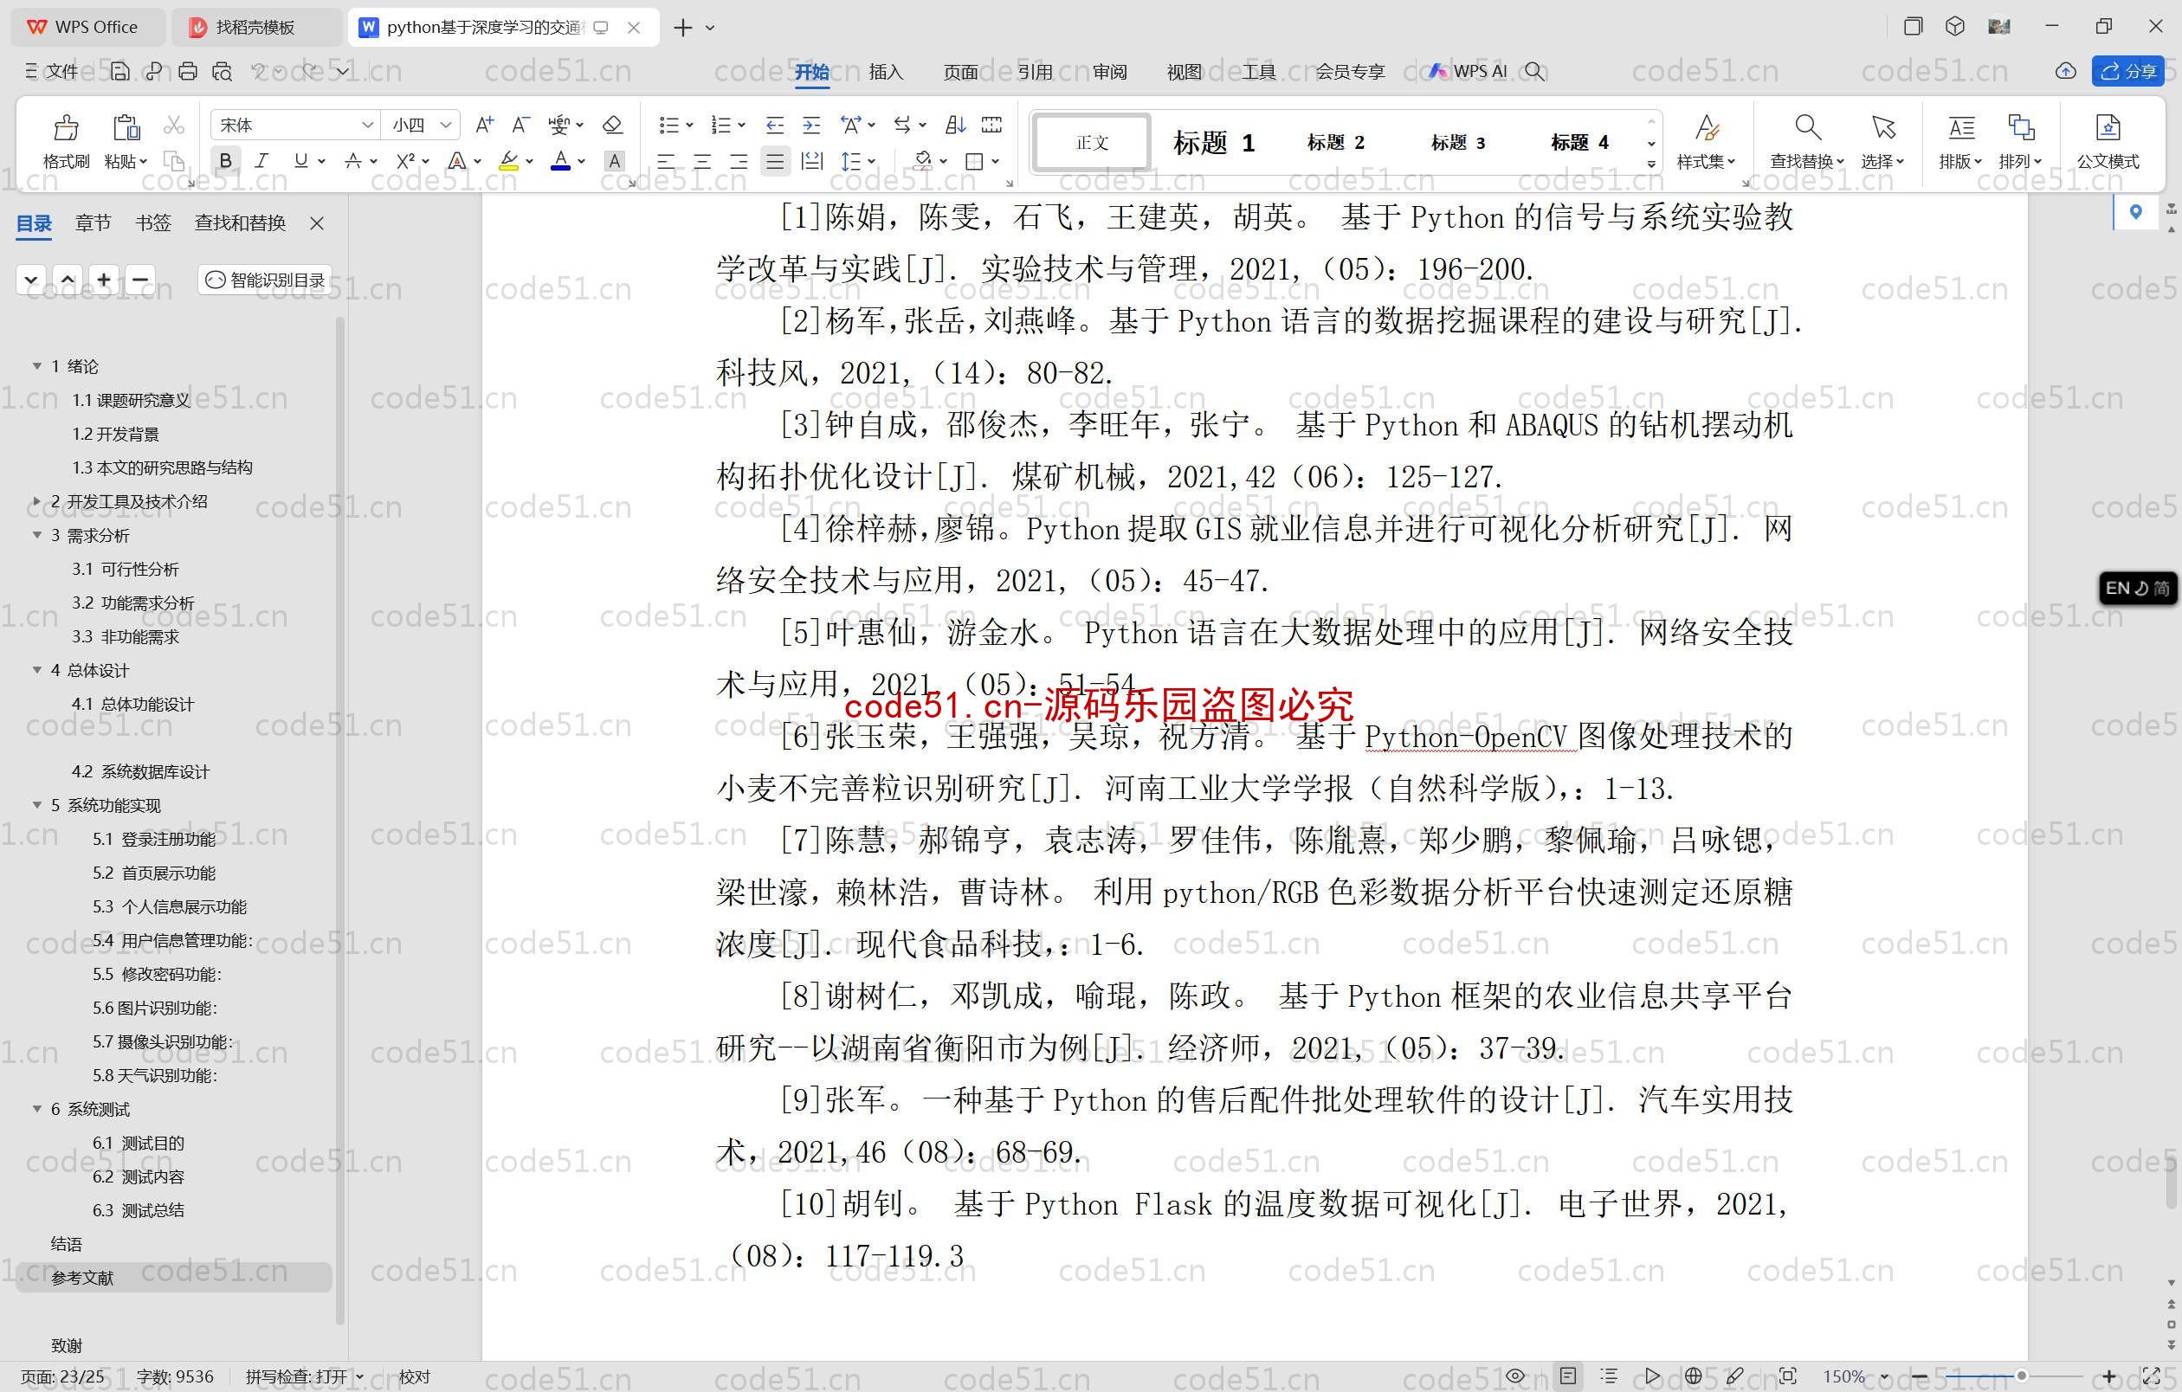Go to '6.3 测试总结' in outline
Viewport: 2182px width, 1392px height.
[138, 1210]
